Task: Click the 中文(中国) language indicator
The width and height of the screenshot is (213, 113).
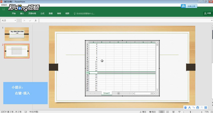Action: [x=34, y=112]
